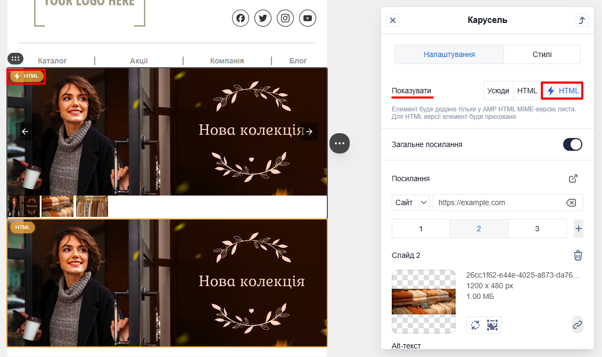This screenshot has height=357, width=602.
Task: Click the up-arrow icon in Карусель header
Action: pyautogui.click(x=582, y=20)
